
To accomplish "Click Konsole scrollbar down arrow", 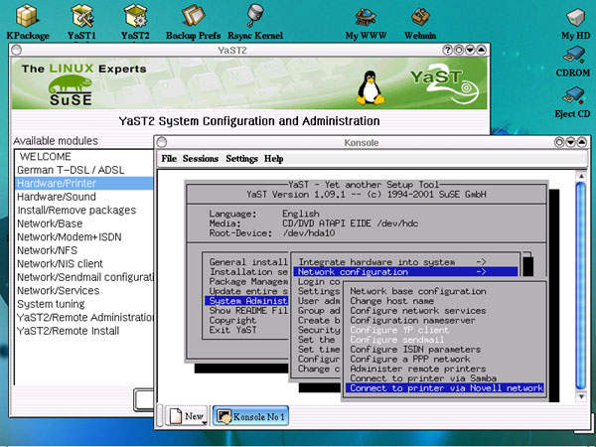I will coord(580,396).
